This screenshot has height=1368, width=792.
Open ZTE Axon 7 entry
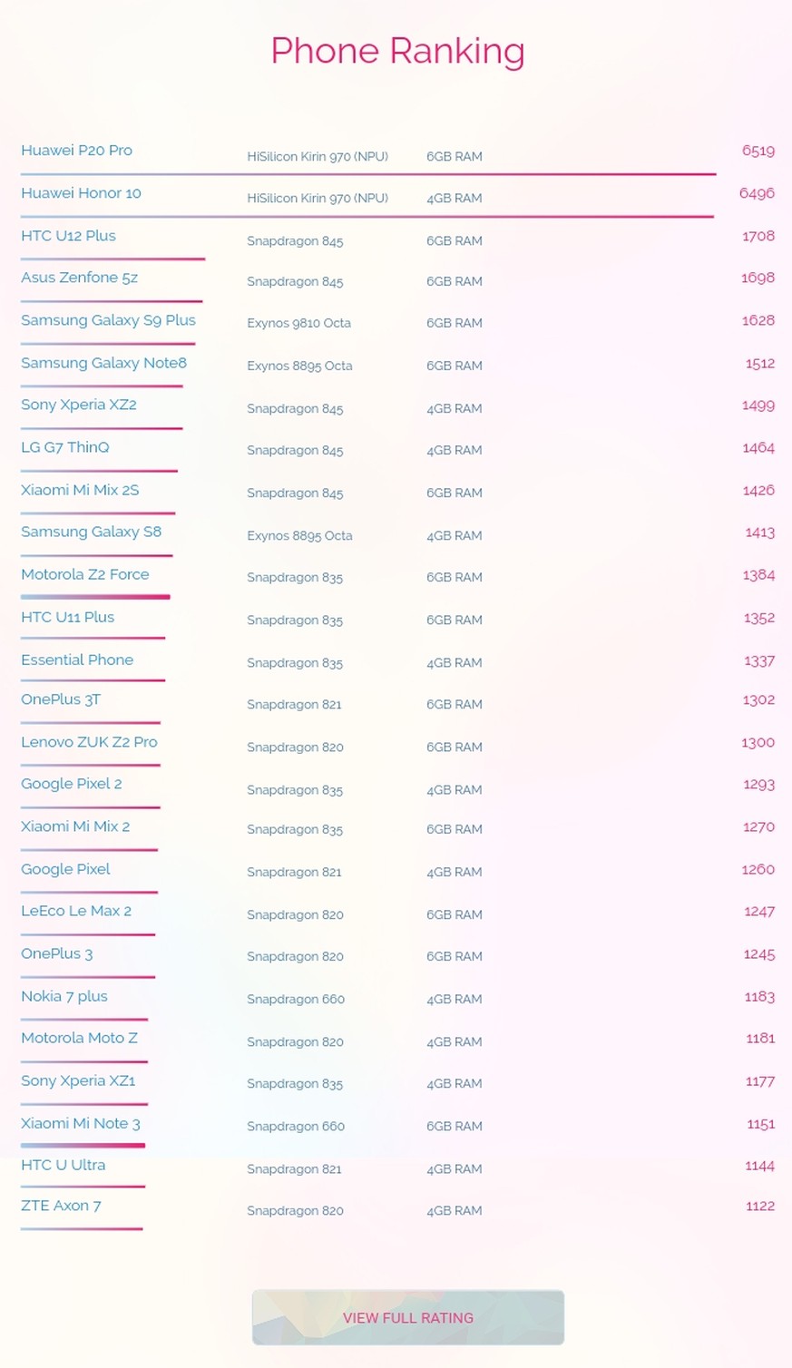62,1206
